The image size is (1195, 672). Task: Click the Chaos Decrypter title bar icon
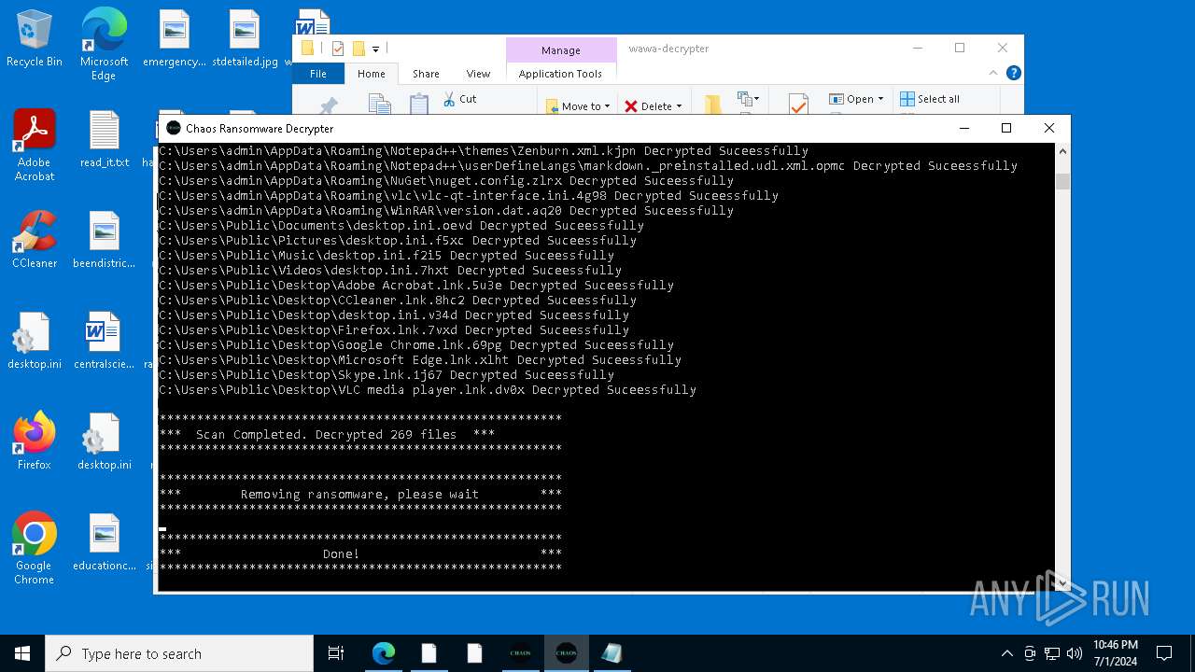(x=173, y=128)
